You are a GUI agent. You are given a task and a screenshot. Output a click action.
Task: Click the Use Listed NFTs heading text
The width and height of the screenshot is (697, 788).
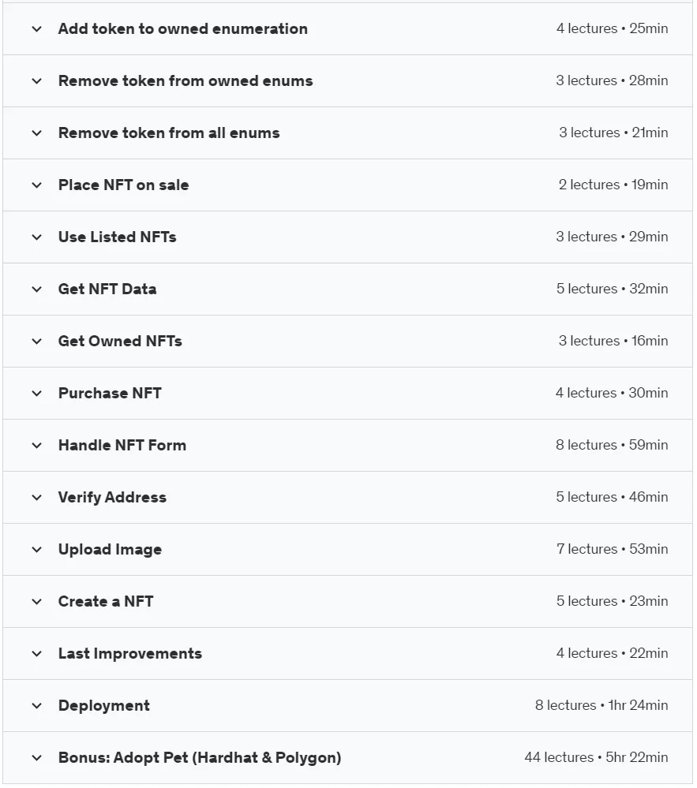[x=117, y=237]
